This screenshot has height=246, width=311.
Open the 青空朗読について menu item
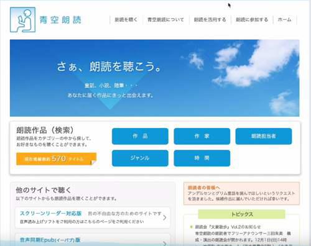165,20
